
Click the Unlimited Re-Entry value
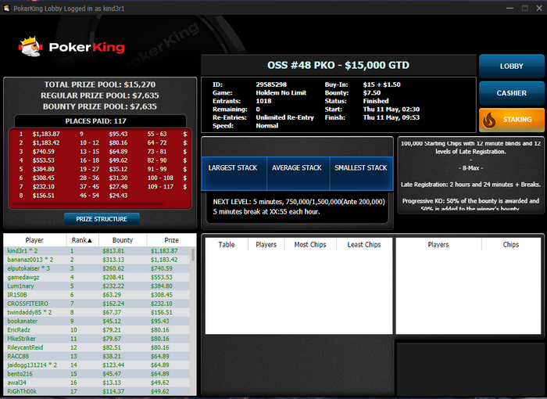click(x=284, y=117)
